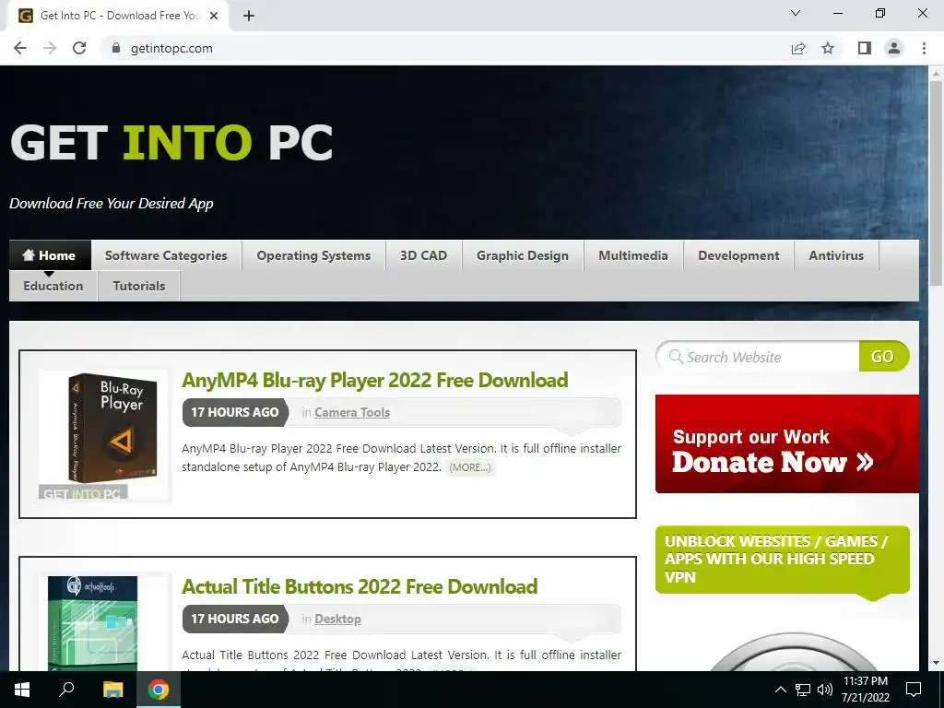Click the scrollbar down arrow
Screen dimensions: 944x708
click(x=936, y=663)
